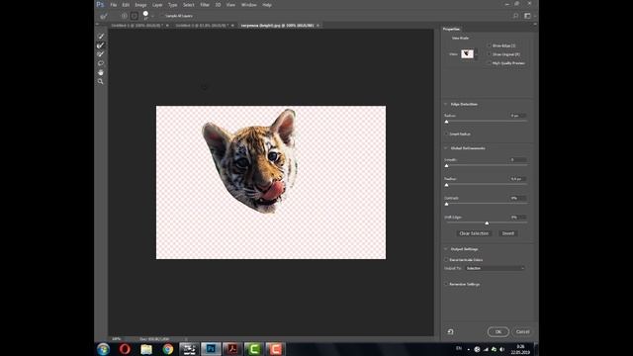Click the reset workspace icon near OK
Screen dimensions: 633x356
pos(451,332)
